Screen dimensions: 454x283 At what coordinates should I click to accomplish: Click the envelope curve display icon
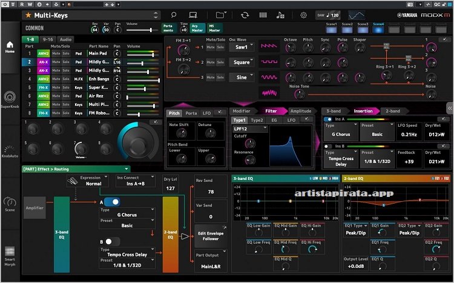[x=357, y=15]
